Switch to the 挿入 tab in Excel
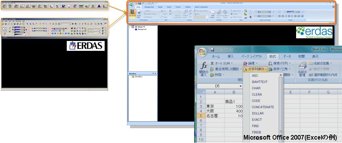342x143 pixels. [231, 56]
